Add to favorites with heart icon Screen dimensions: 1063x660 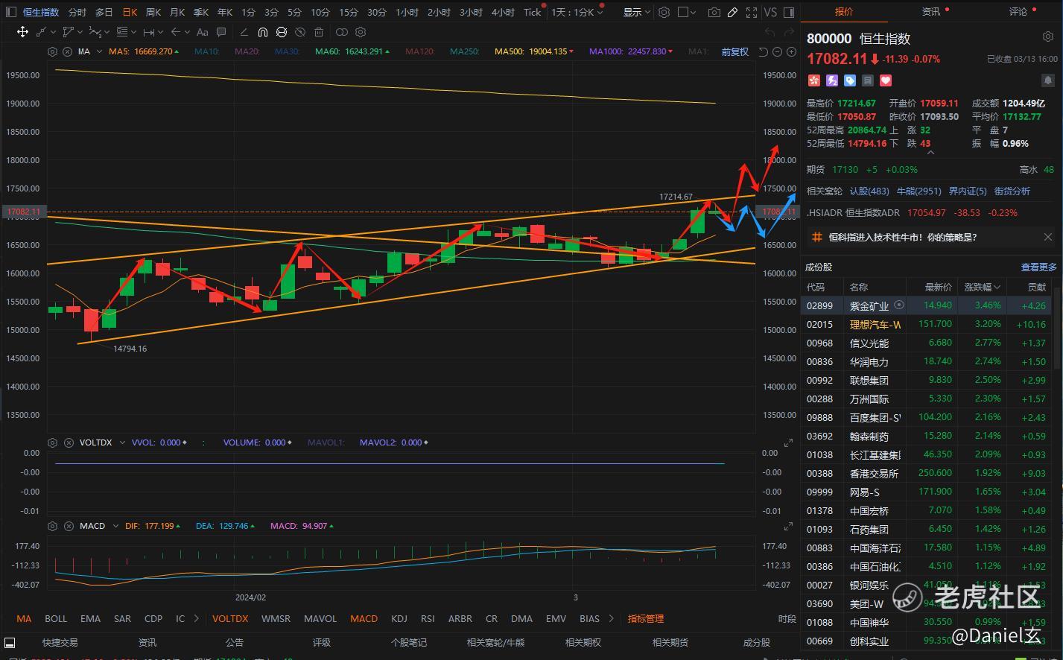tap(886, 80)
